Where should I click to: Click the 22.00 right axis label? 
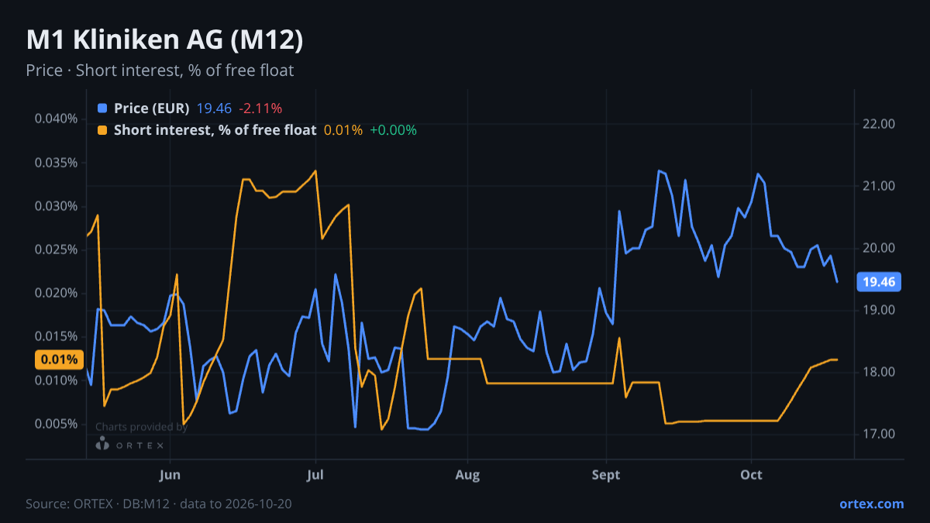(x=879, y=124)
